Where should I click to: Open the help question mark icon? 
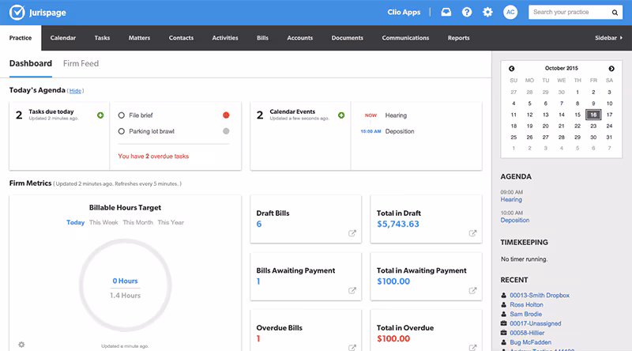point(467,12)
